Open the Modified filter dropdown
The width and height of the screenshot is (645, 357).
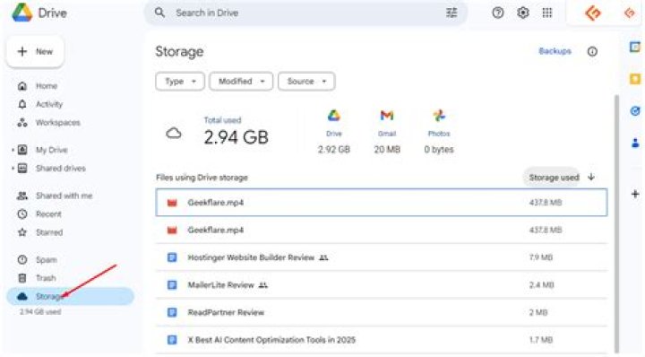[x=241, y=82]
